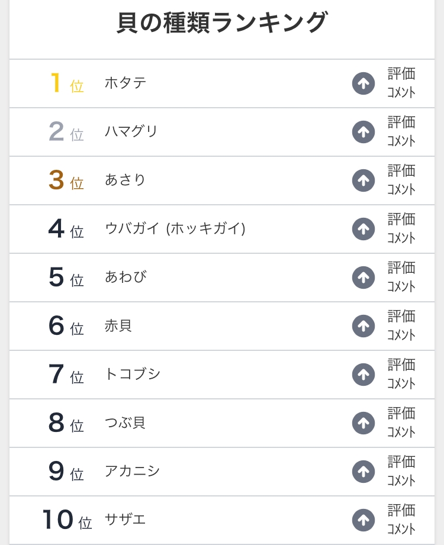444x545 pixels.
Task: Open 評価コメント for ハマグリ
Action: [401, 132]
